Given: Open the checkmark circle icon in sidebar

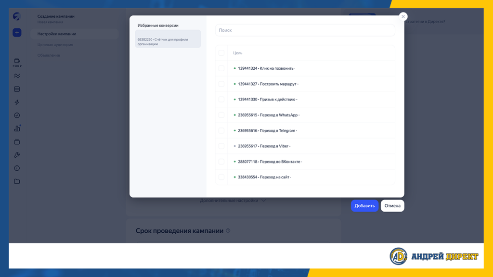Looking at the screenshot, I should pos(17,115).
